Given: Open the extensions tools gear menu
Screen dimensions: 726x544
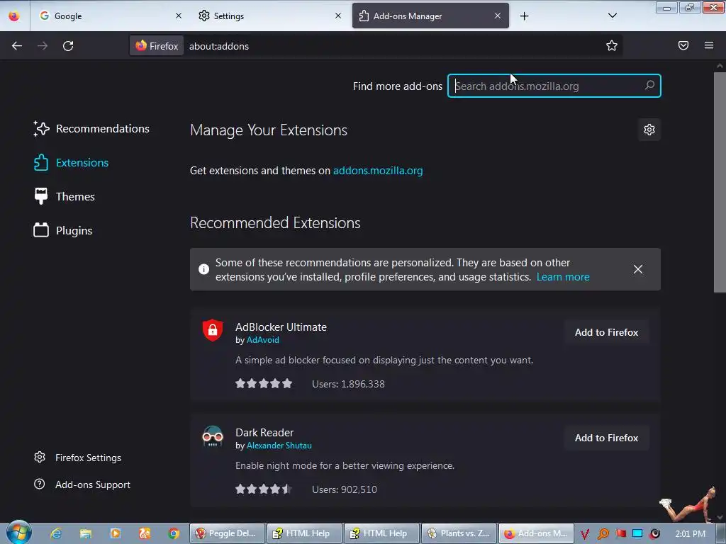Looking at the screenshot, I should click(649, 130).
